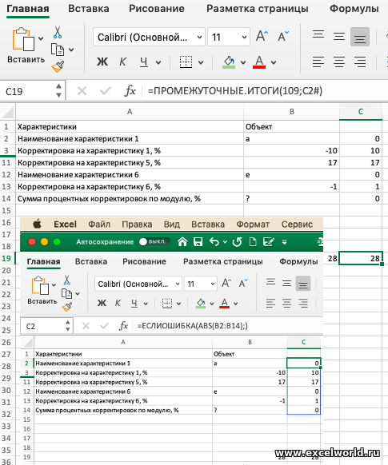This screenshot has width=388, height=465.
Task: Select column C header in outer sheet
Action: (361, 112)
